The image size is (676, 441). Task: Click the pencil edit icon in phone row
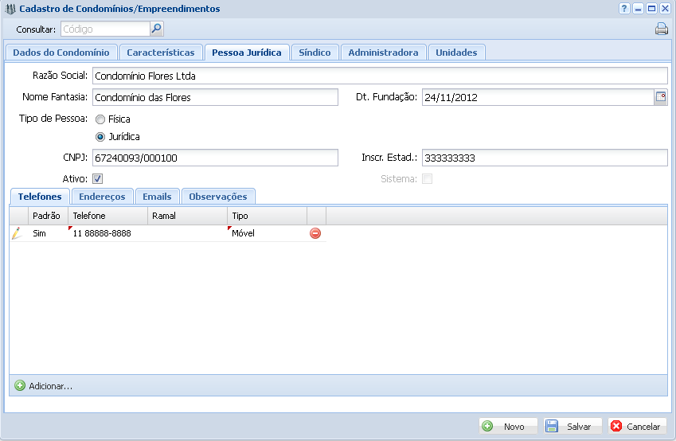click(17, 233)
